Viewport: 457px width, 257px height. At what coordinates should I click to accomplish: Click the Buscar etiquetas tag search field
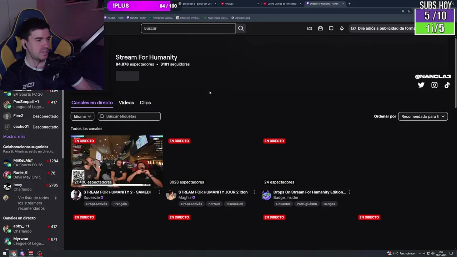129,116
